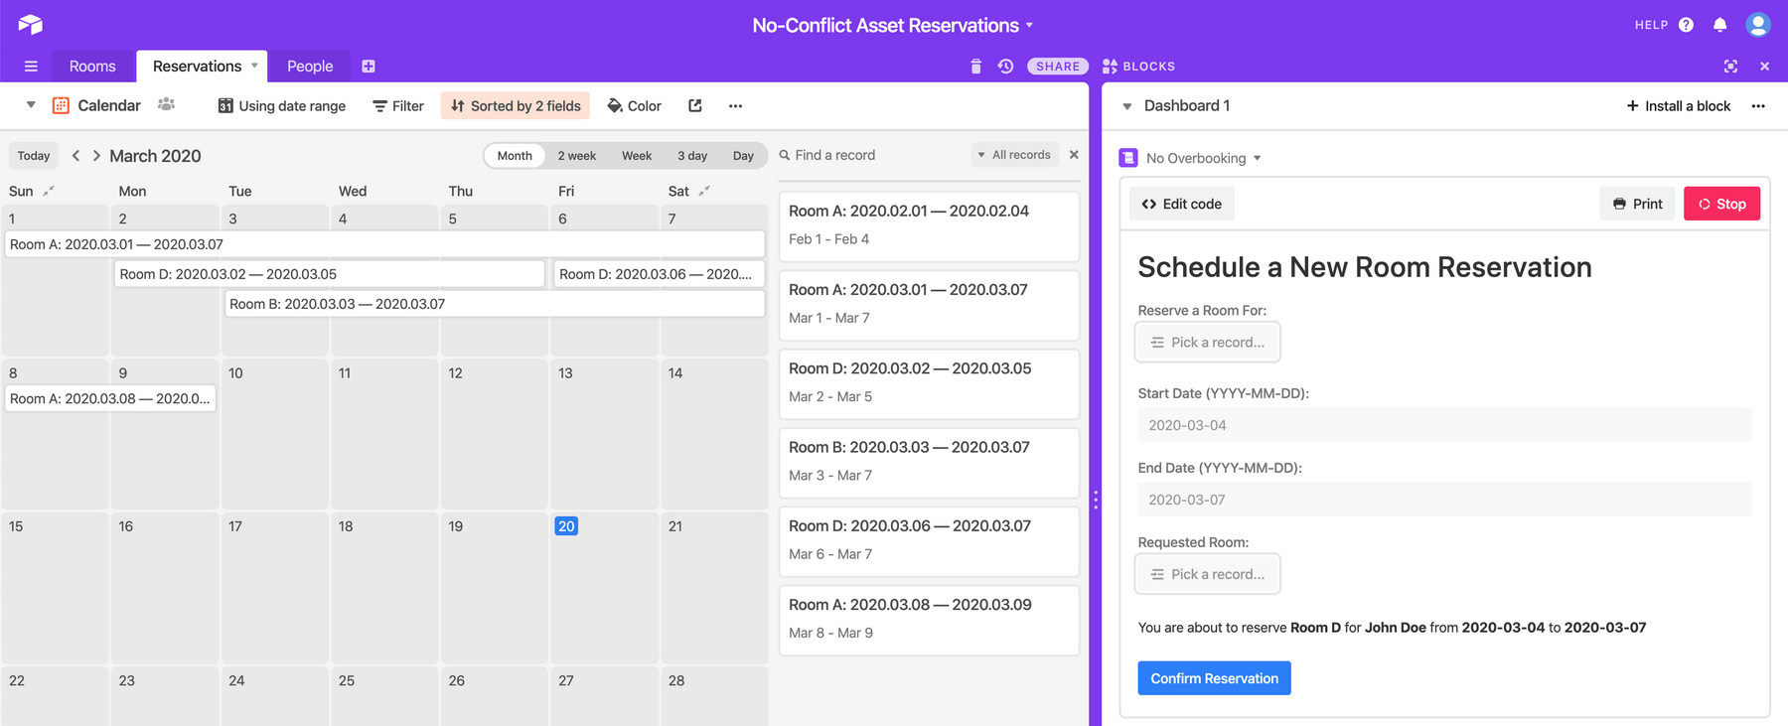This screenshot has width=1788, height=726.
Task: Switch calendar to 2 week view
Action: point(576,156)
